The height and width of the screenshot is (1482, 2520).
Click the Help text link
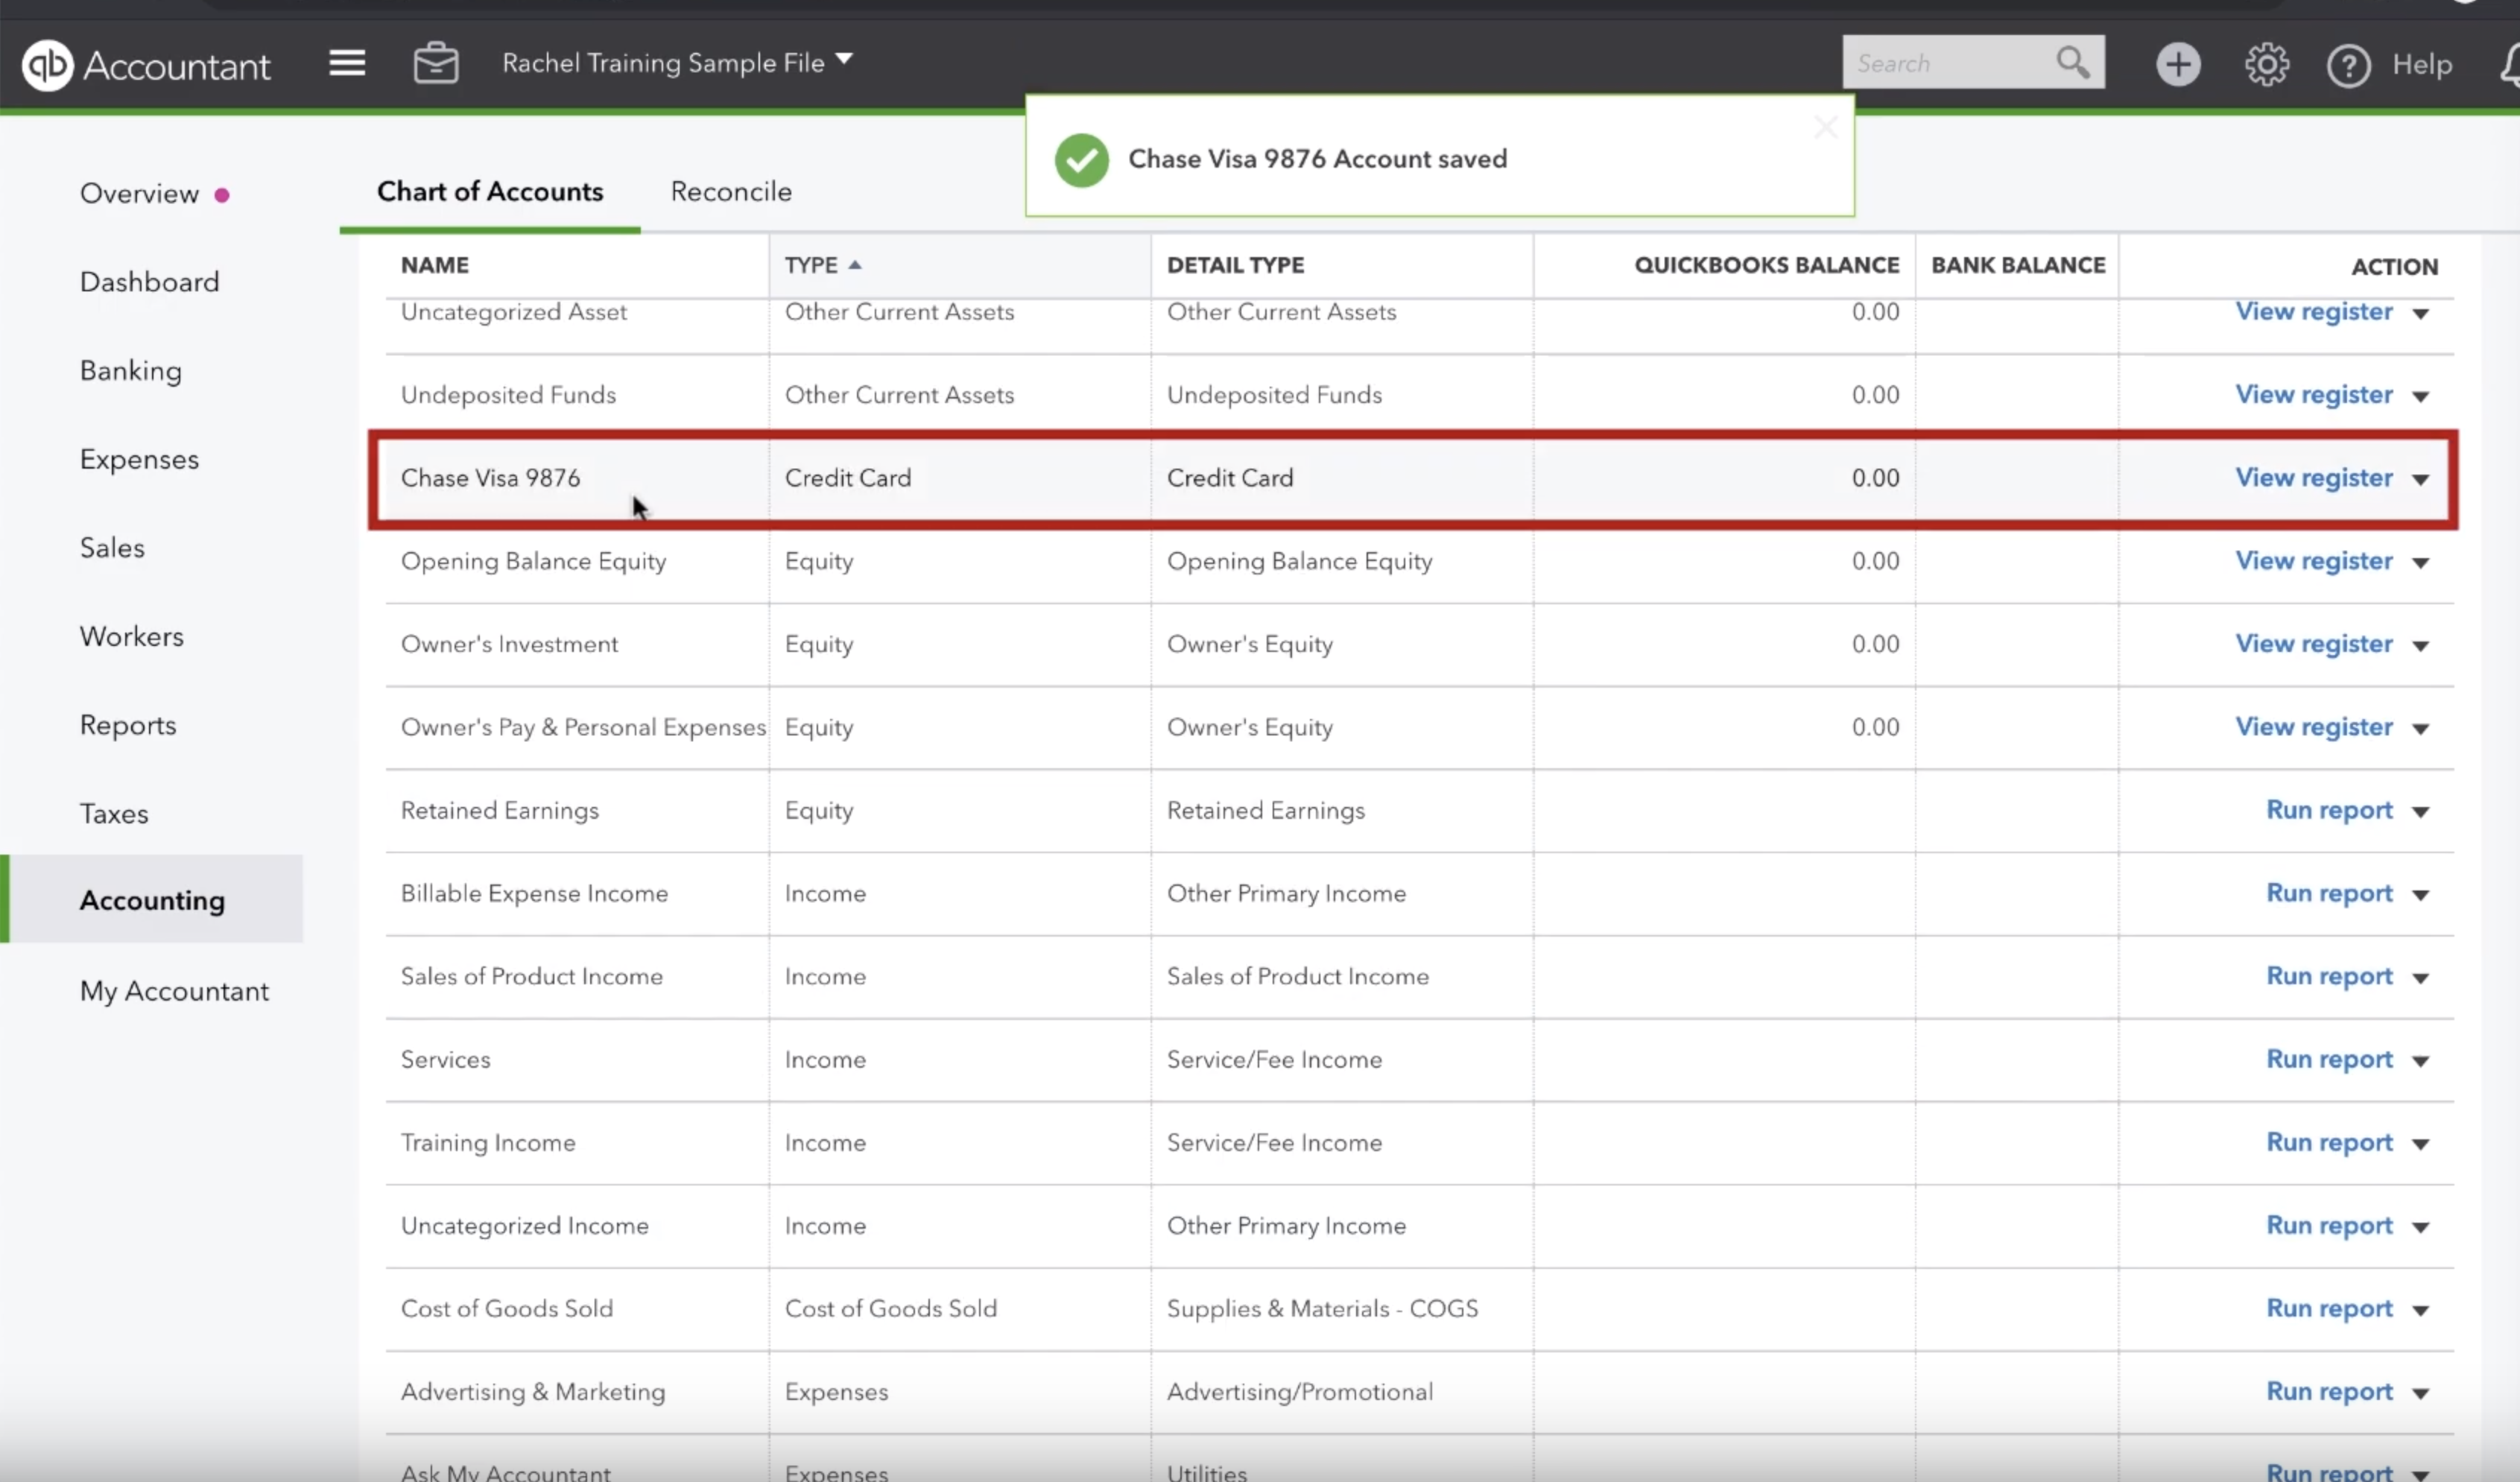coord(2421,65)
